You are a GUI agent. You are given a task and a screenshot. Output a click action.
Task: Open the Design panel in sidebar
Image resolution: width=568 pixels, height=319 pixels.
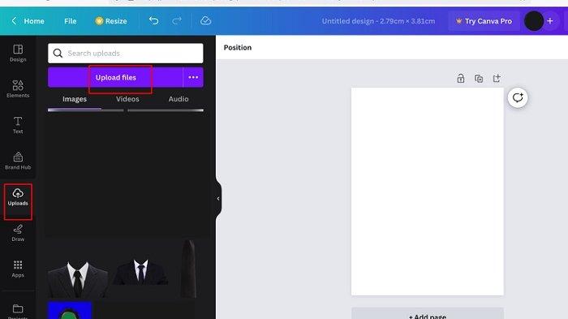pyautogui.click(x=18, y=53)
